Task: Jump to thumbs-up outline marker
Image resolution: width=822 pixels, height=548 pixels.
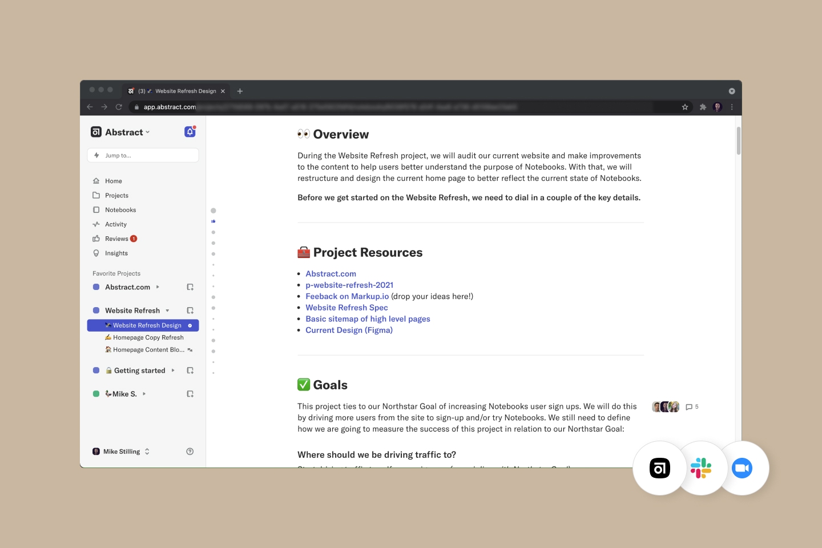Action: [x=213, y=221]
